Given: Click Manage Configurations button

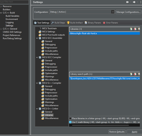Looking at the screenshot, I should coord(129,12).
